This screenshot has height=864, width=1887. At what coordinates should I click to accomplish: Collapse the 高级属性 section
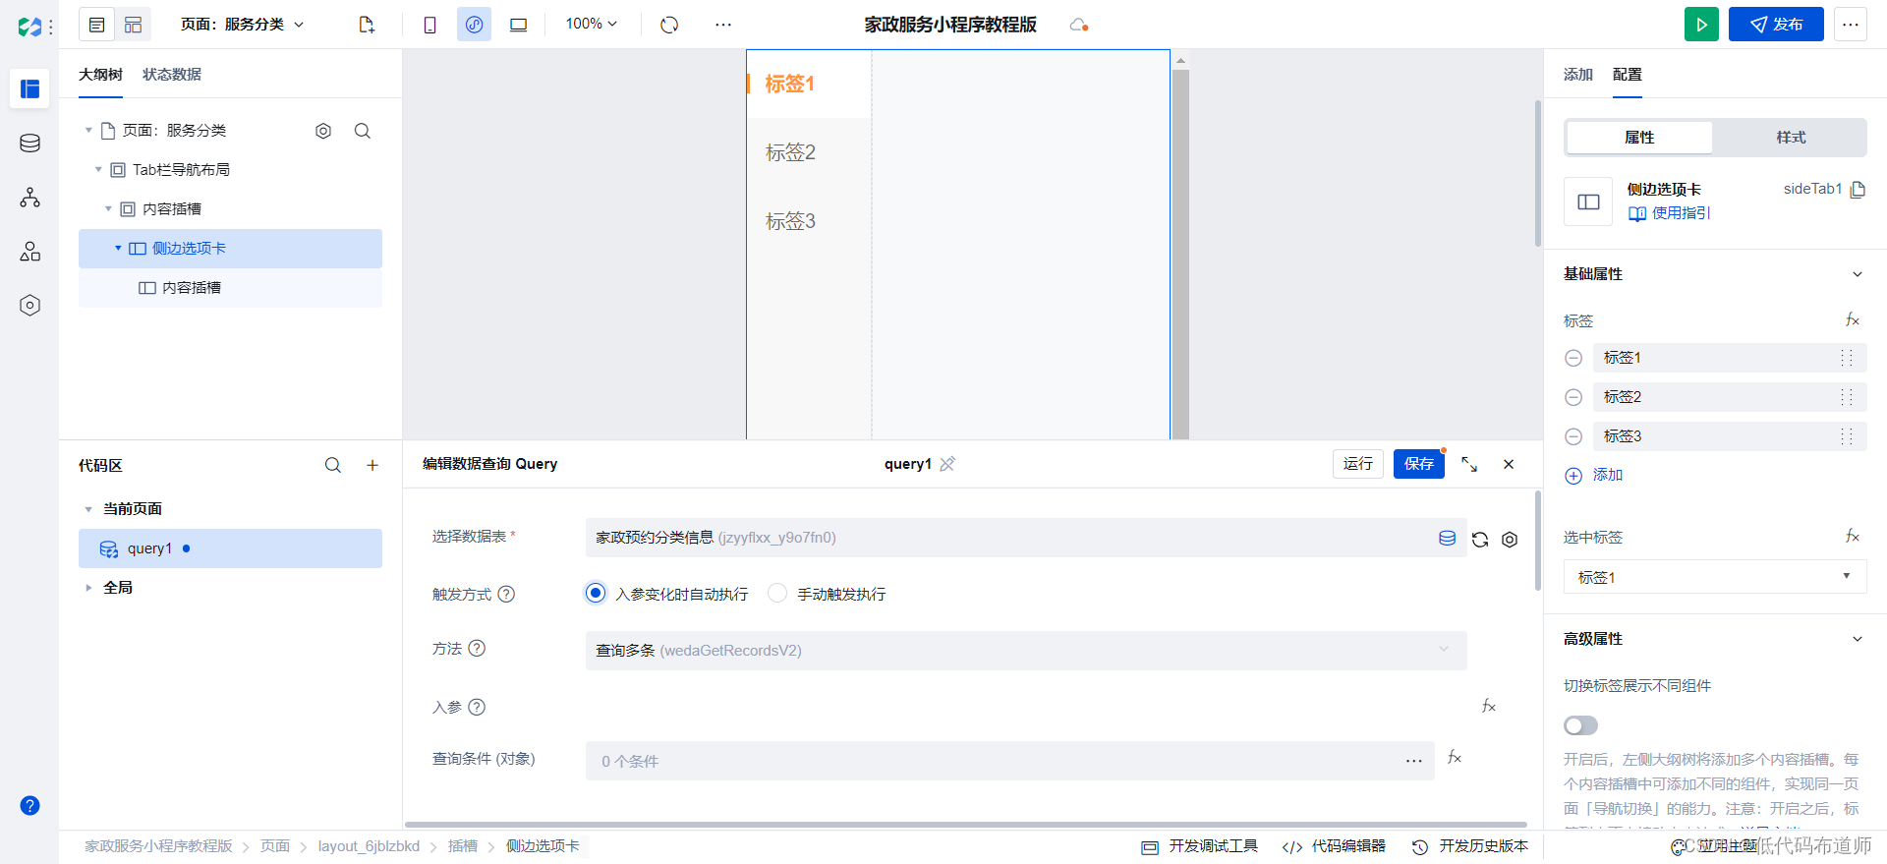pyautogui.click(x=1858, y=639)
